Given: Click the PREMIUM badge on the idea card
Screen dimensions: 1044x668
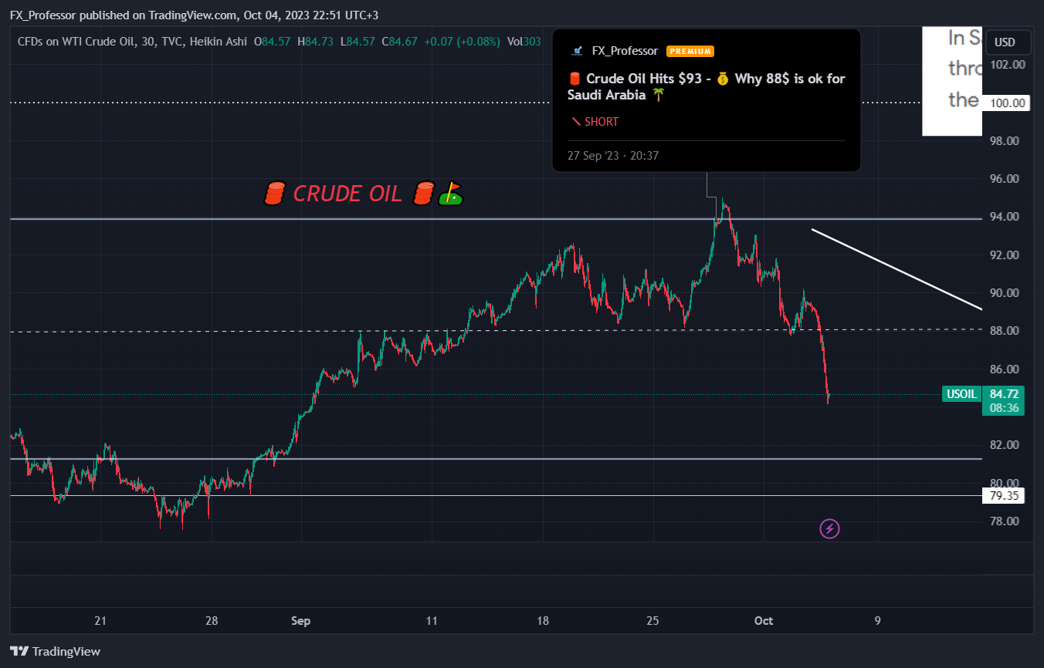Looking at the screenshot, I should point(690,52).
